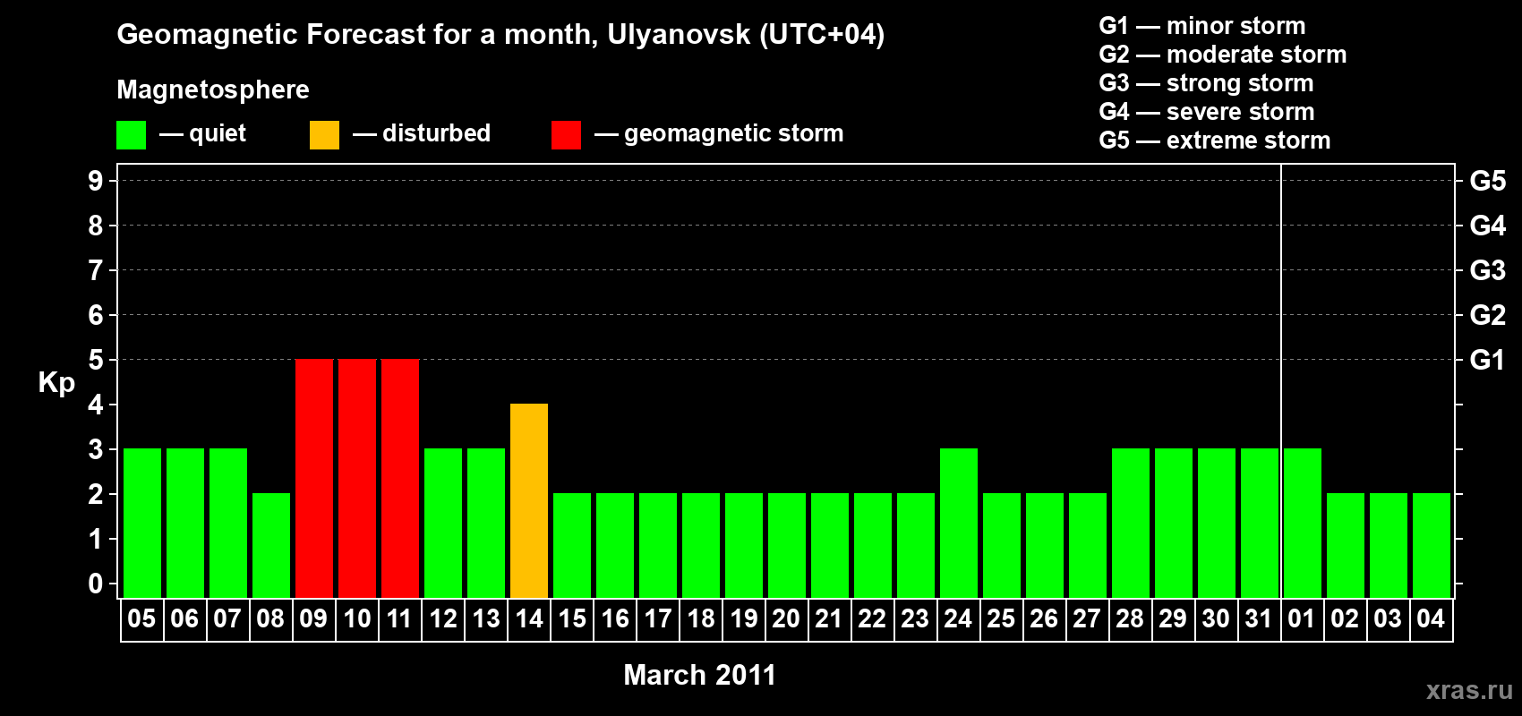1522x716 pixels.
Task: Select the green bar for March 24
Action: (x=959, y=524)
